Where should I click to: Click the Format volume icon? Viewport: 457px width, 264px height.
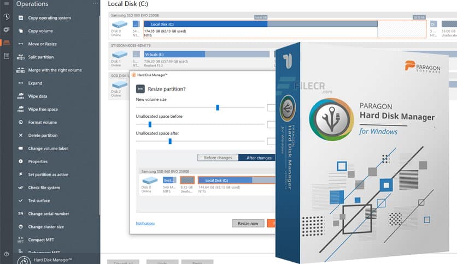[x=21, y=122]
